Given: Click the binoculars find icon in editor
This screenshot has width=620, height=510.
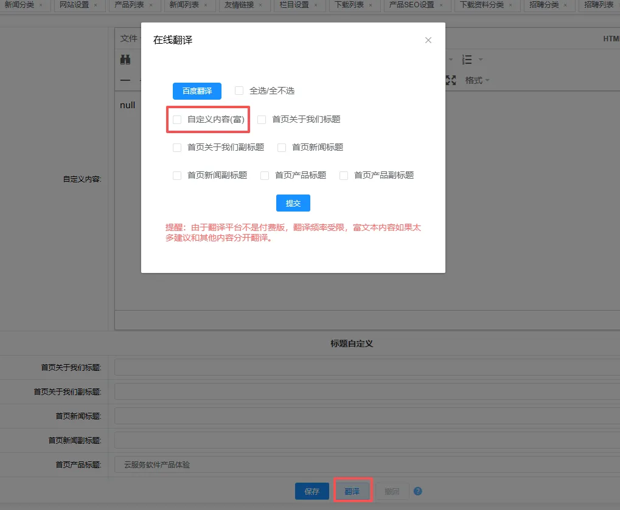Looking at the screenshot, I should click(125, 60).
